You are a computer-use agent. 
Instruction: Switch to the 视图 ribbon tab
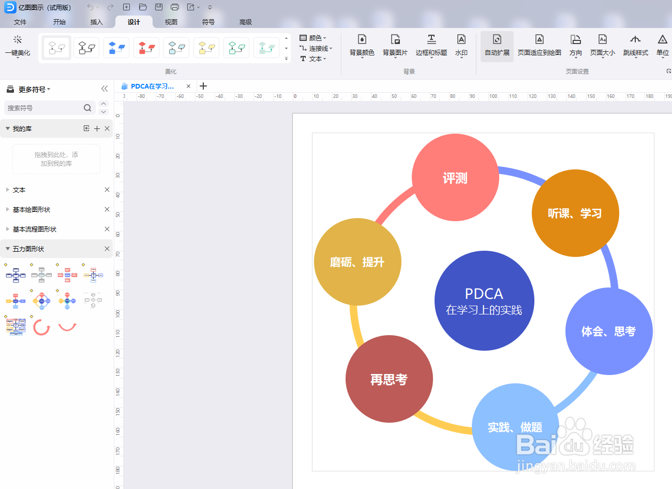(171, 22)
